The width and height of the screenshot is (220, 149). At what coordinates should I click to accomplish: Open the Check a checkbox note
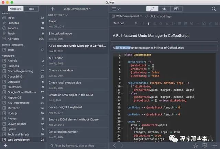pyautogui.click(x=77, y=73)
